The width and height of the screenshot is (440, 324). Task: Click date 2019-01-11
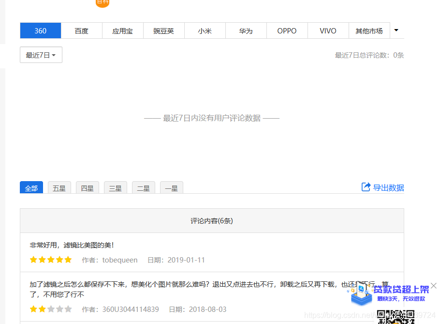(x=186, y=260)
